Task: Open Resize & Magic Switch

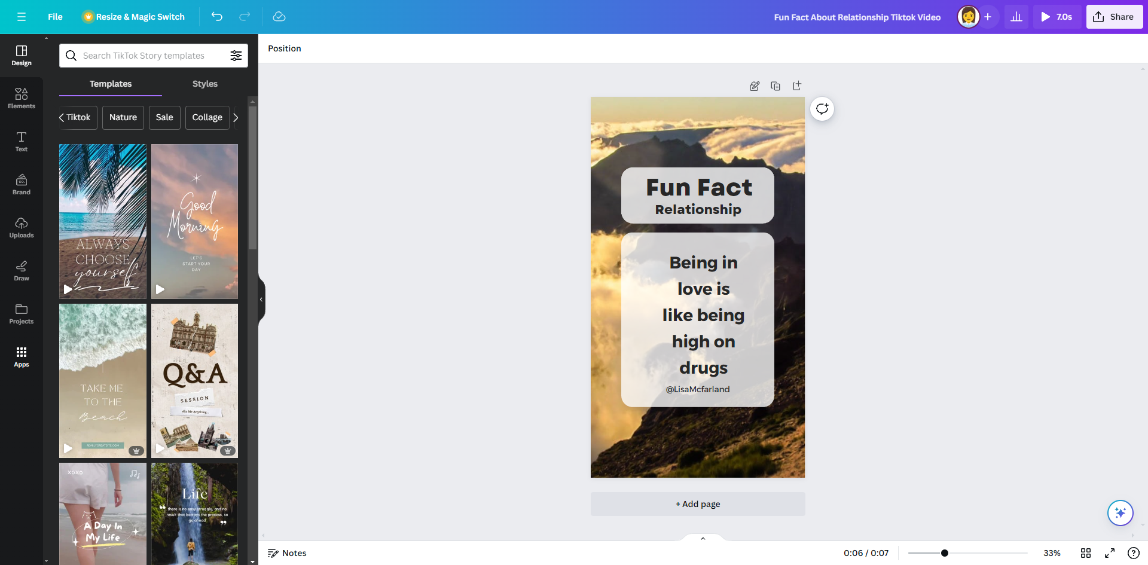Action: pos(133,17)
